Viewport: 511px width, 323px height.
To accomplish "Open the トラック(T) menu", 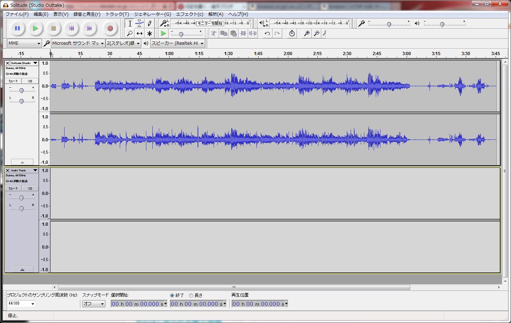I will 117,14.
